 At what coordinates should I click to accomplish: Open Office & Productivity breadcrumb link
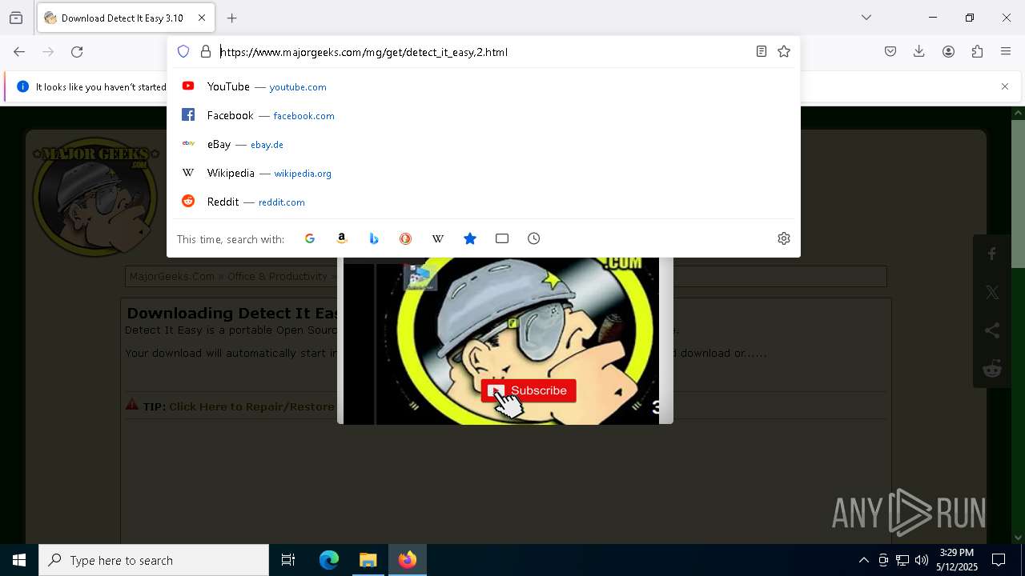pos(277,276)
